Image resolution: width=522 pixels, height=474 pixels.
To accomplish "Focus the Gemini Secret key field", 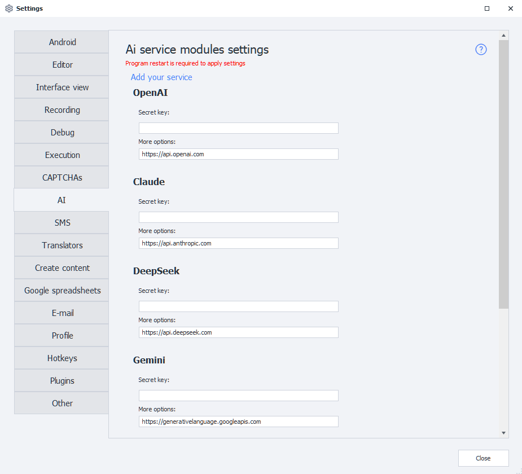I will (238, 396).
